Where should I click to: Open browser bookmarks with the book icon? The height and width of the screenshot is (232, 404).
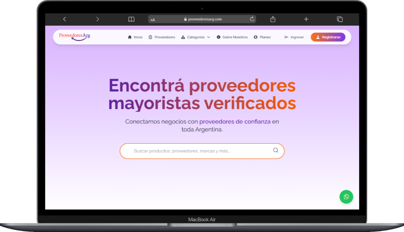(x=131, y=19)
